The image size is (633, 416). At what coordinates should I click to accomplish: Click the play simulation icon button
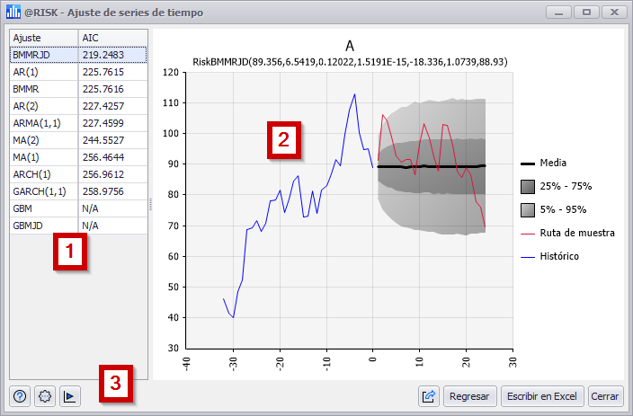pos(70,396)
